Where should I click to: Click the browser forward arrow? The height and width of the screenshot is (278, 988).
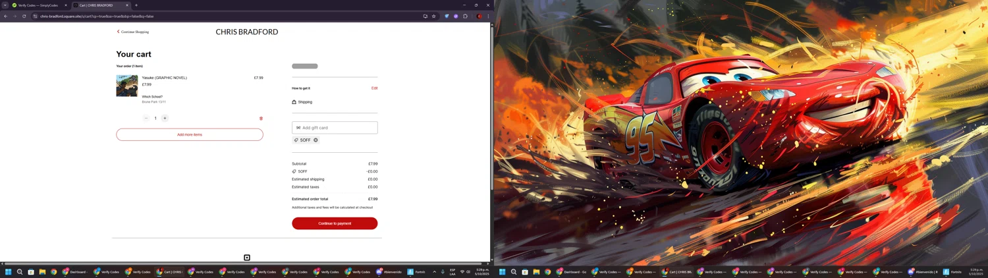coord(15,16)
